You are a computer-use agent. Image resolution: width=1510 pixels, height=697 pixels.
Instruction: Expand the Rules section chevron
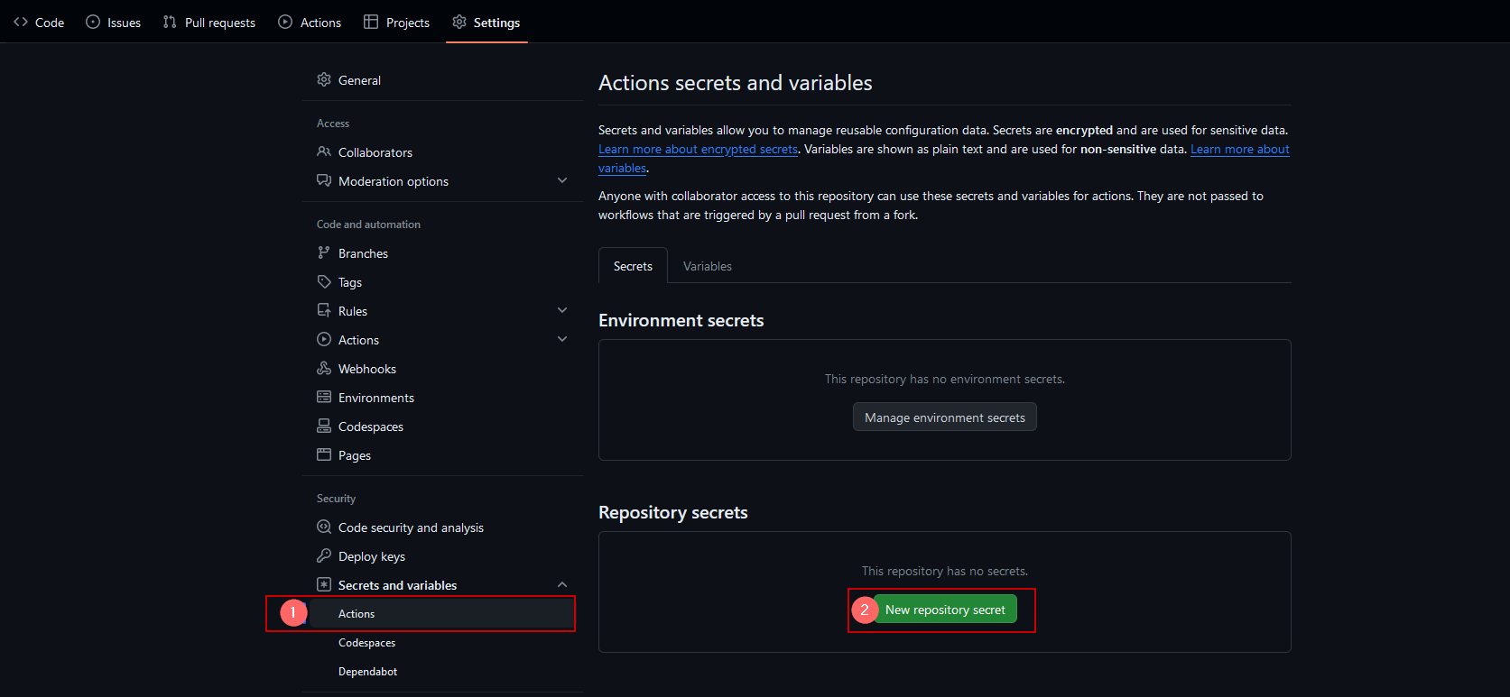pos(562,310)
